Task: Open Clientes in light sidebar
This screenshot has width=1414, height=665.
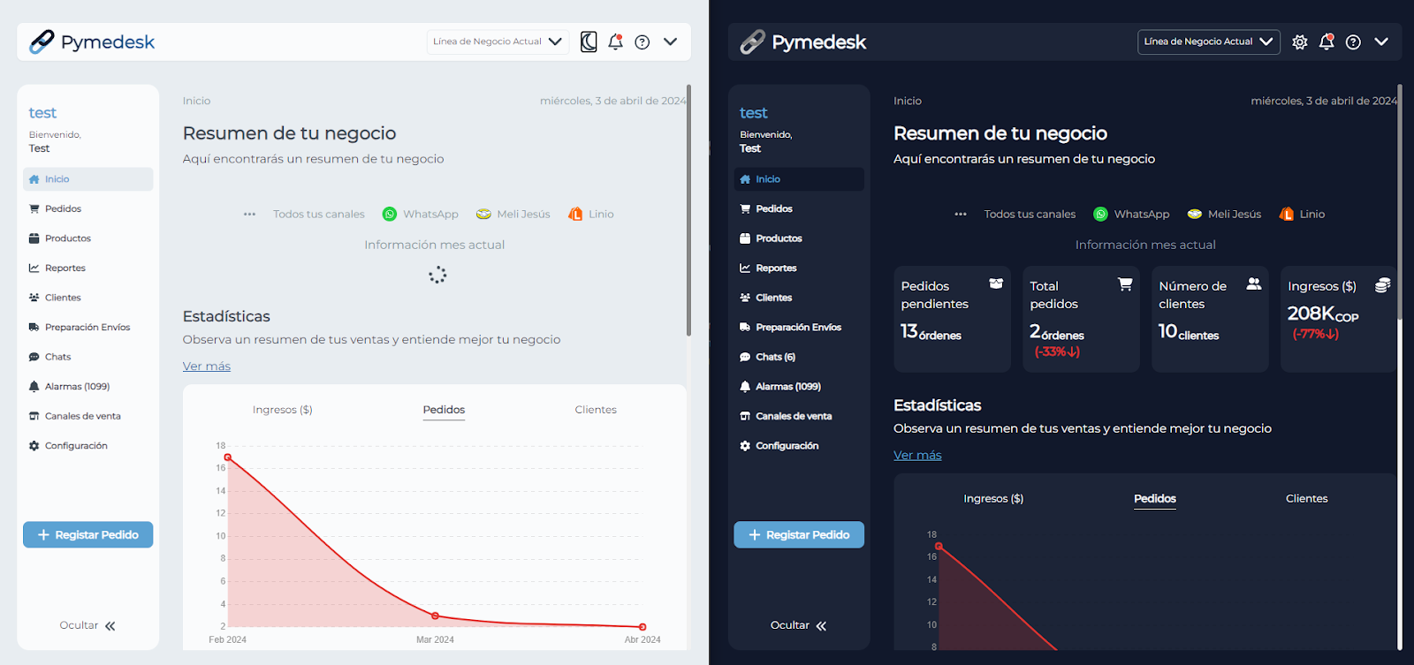Action: pyautogui.click(x=88, y=298)
